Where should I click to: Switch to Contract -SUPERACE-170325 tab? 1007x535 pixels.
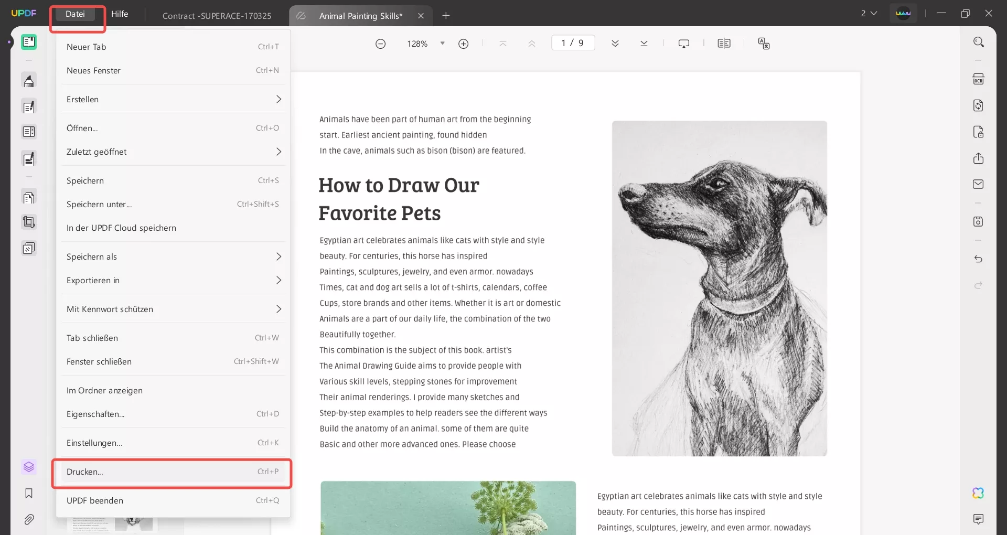click(217, 16)
